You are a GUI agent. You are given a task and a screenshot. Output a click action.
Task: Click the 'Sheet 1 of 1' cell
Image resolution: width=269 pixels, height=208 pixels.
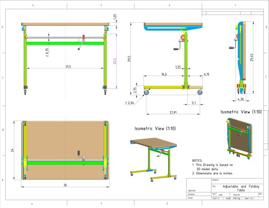(249, 198)
